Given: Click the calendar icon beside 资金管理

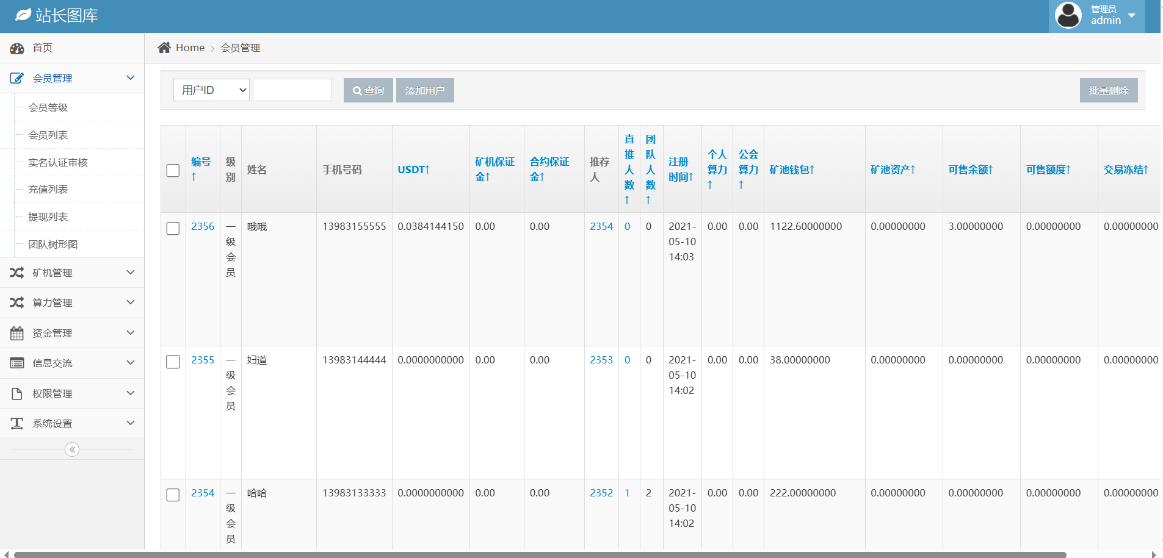Looking at the screenshot, I should 17,333.
